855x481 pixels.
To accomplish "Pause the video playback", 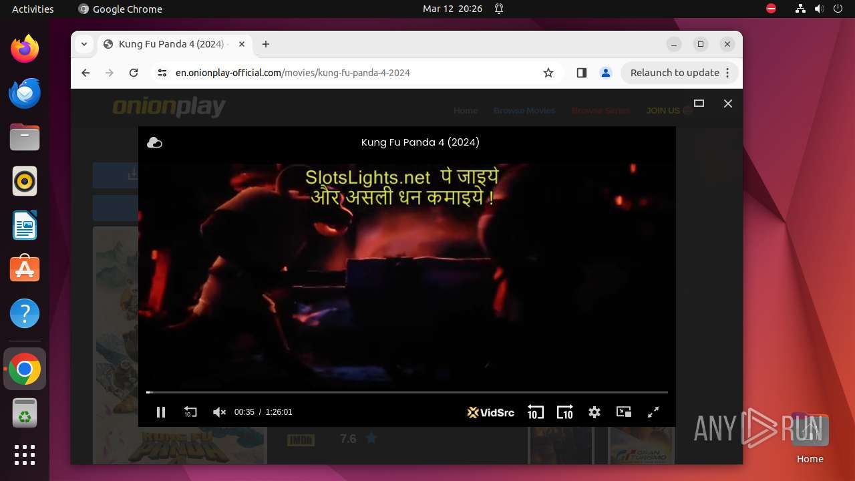I will pyautogui.click(x=161, y=412).
